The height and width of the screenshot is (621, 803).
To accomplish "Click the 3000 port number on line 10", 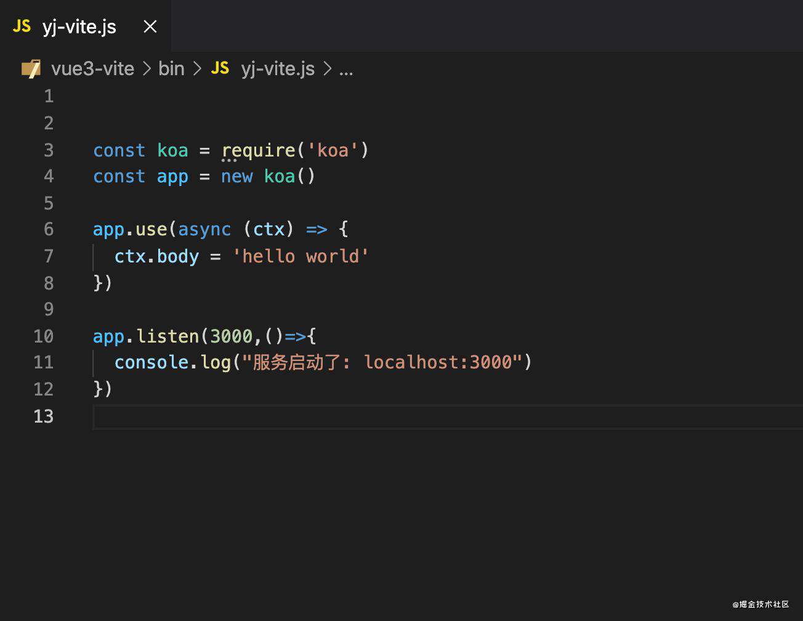I will pyautogui.click(x=232, y=336).
